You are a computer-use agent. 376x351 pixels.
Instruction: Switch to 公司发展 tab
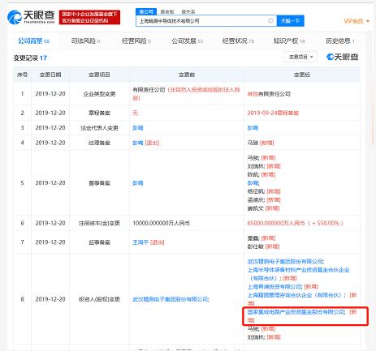click(187, 41)
